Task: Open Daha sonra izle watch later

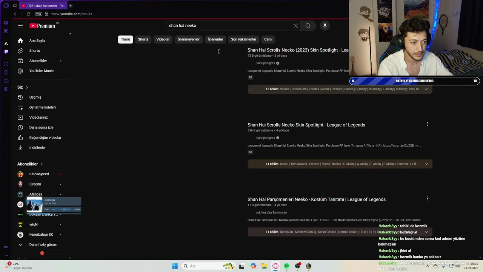Action: point(41,127)
